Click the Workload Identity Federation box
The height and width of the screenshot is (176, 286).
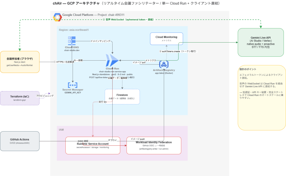tap(154, 145)
